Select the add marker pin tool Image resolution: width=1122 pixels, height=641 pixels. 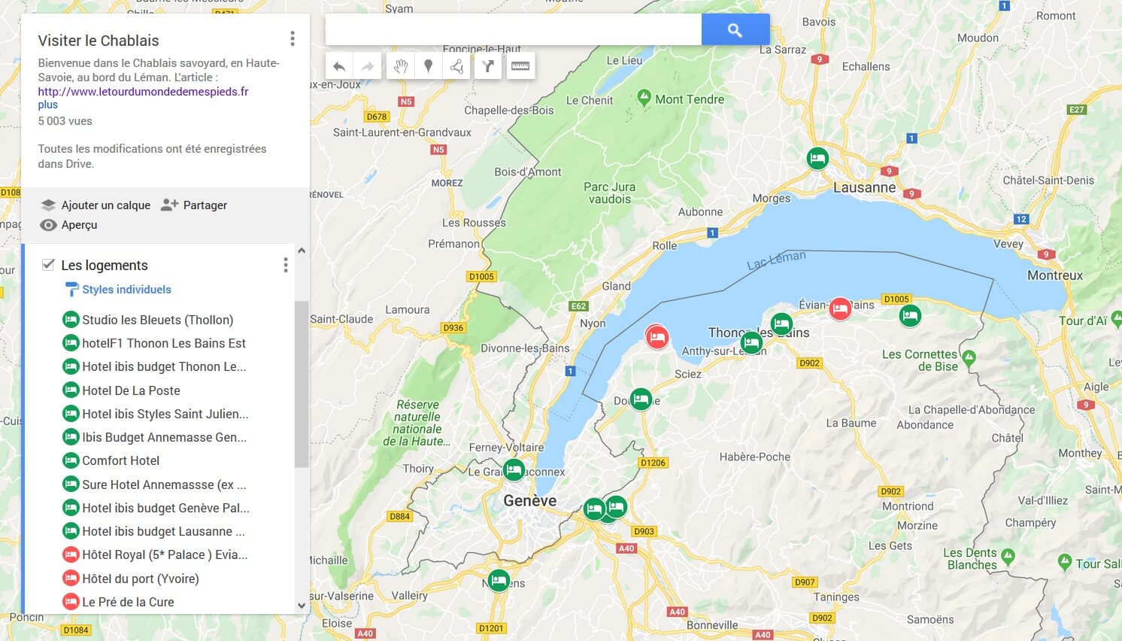(429, 66)
